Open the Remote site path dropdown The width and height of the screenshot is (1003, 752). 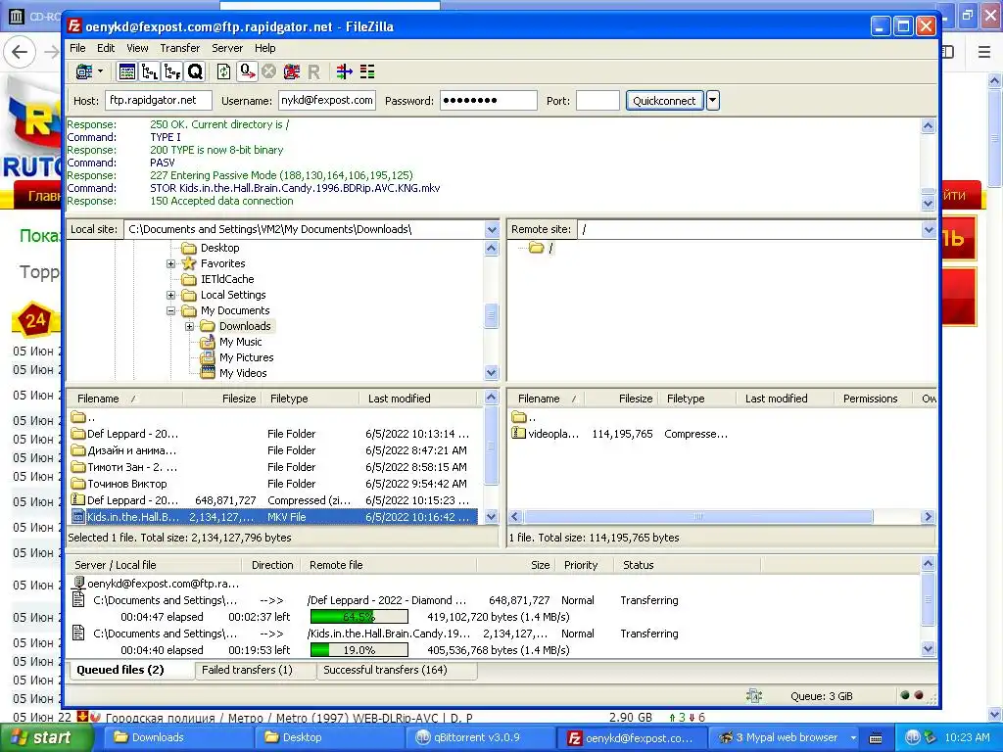click(x=929, y=229)
